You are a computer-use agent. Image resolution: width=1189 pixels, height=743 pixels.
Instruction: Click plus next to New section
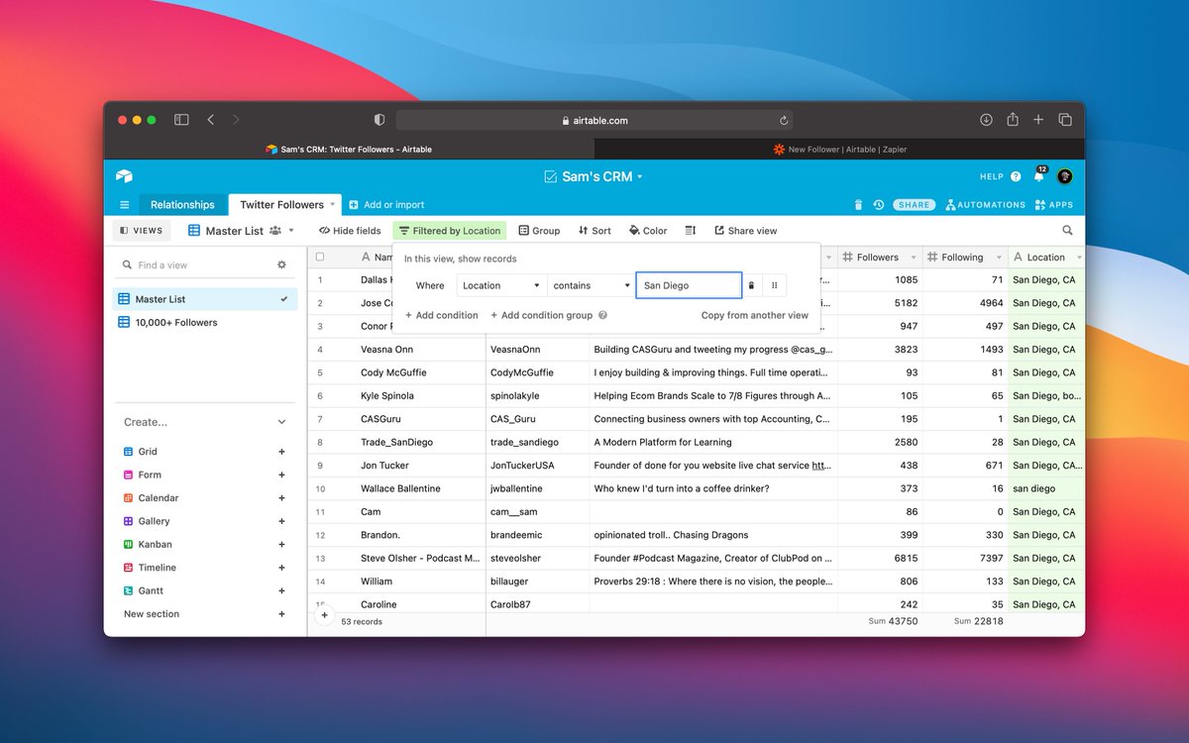281,614
